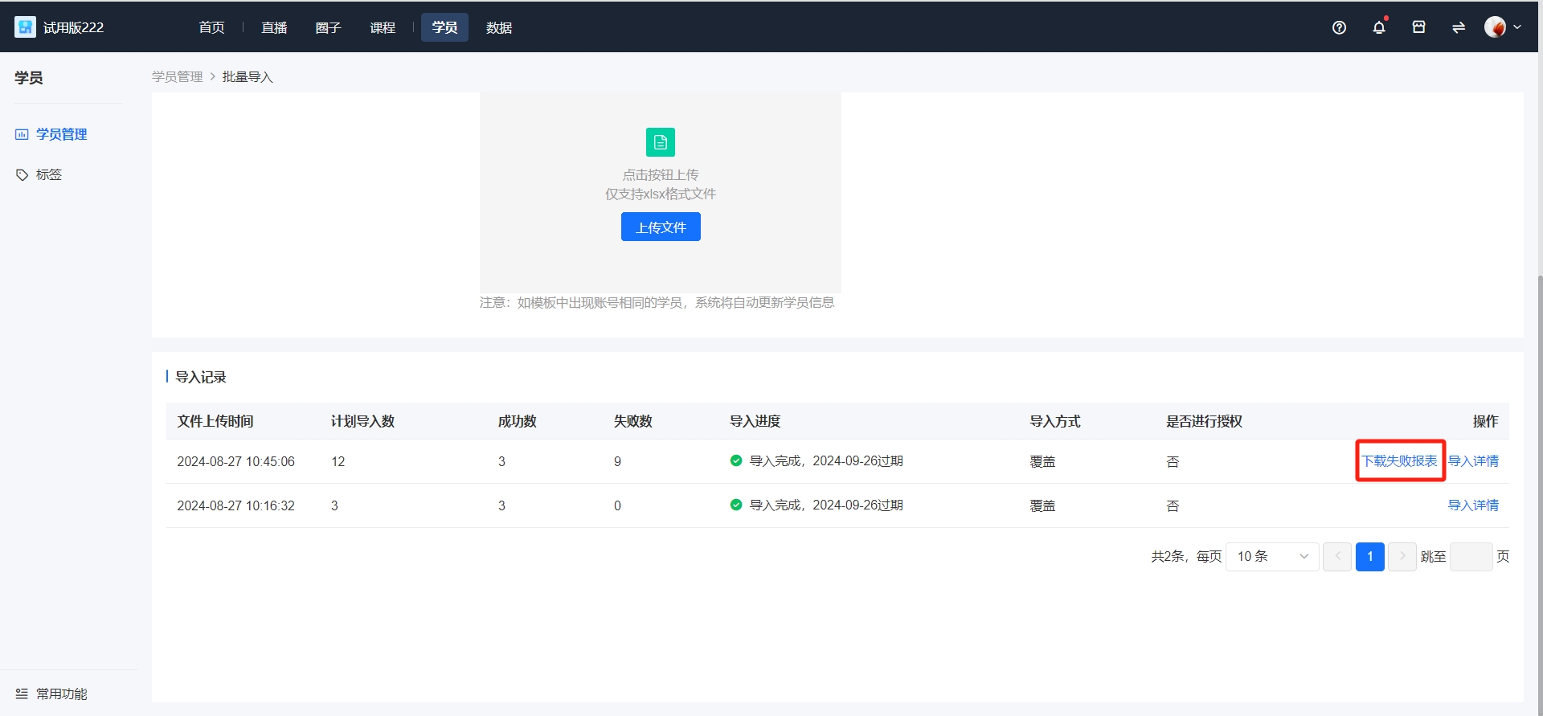
Task: Click the 计划导入数 column header
Action: click(x=362, y=421)
